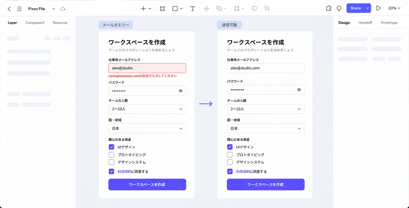The width and height of the screenshot is (409, 208).
Task: Select the Text tool
Action: [193, 9]
